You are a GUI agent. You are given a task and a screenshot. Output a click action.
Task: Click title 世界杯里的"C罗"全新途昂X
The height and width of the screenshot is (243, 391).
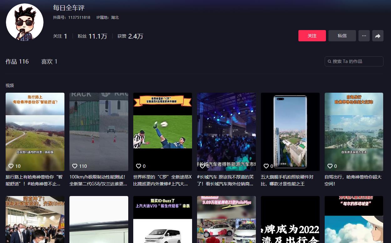click(162, 180)
